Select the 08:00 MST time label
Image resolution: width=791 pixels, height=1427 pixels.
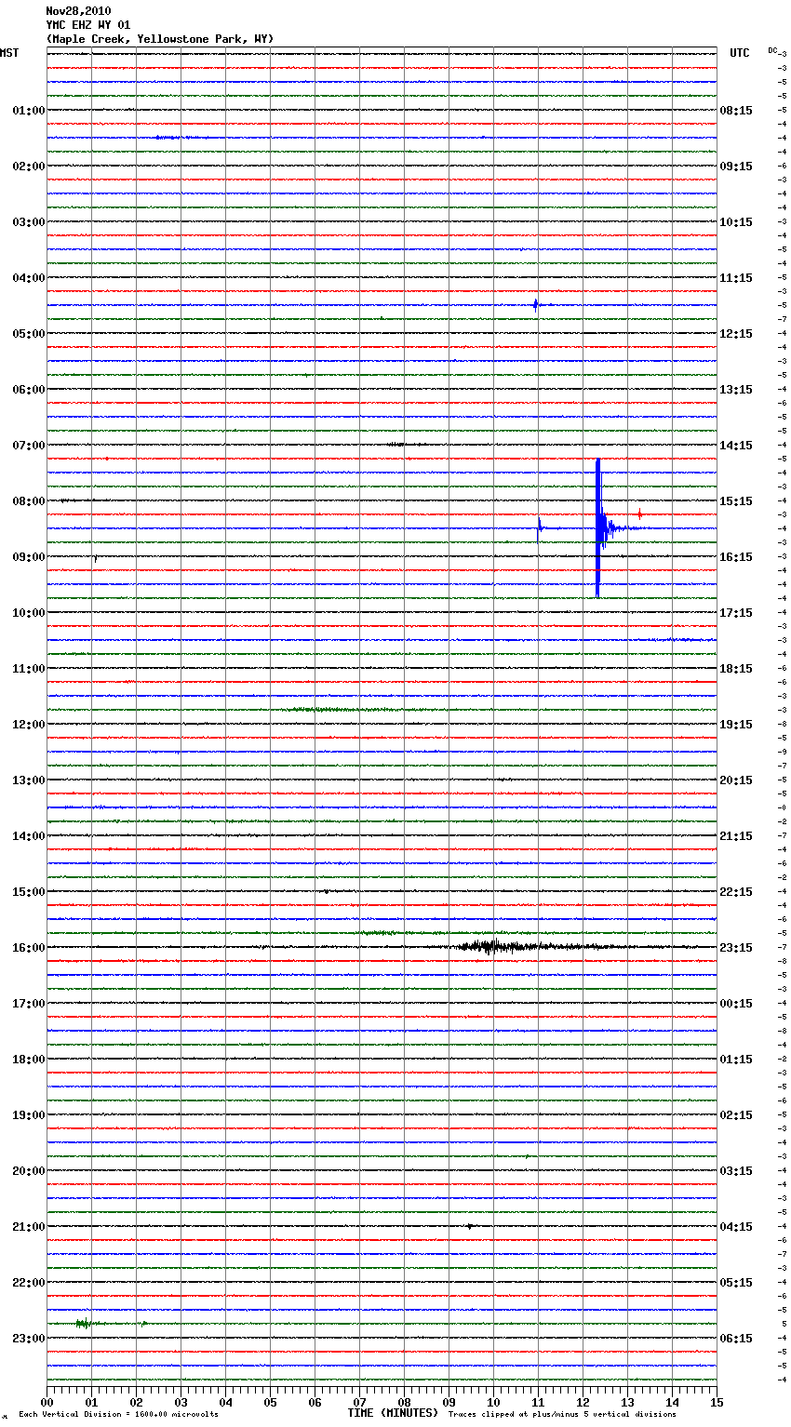[x=29, y=501]
